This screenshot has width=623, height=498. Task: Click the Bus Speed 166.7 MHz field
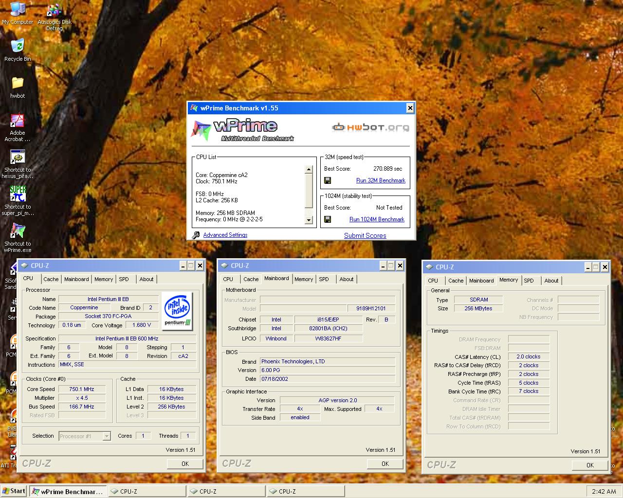82,407
